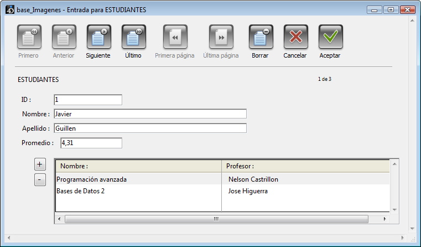421x247 pixels.
Task: Click the Última página icon
Action: click(x=221, y=38)
